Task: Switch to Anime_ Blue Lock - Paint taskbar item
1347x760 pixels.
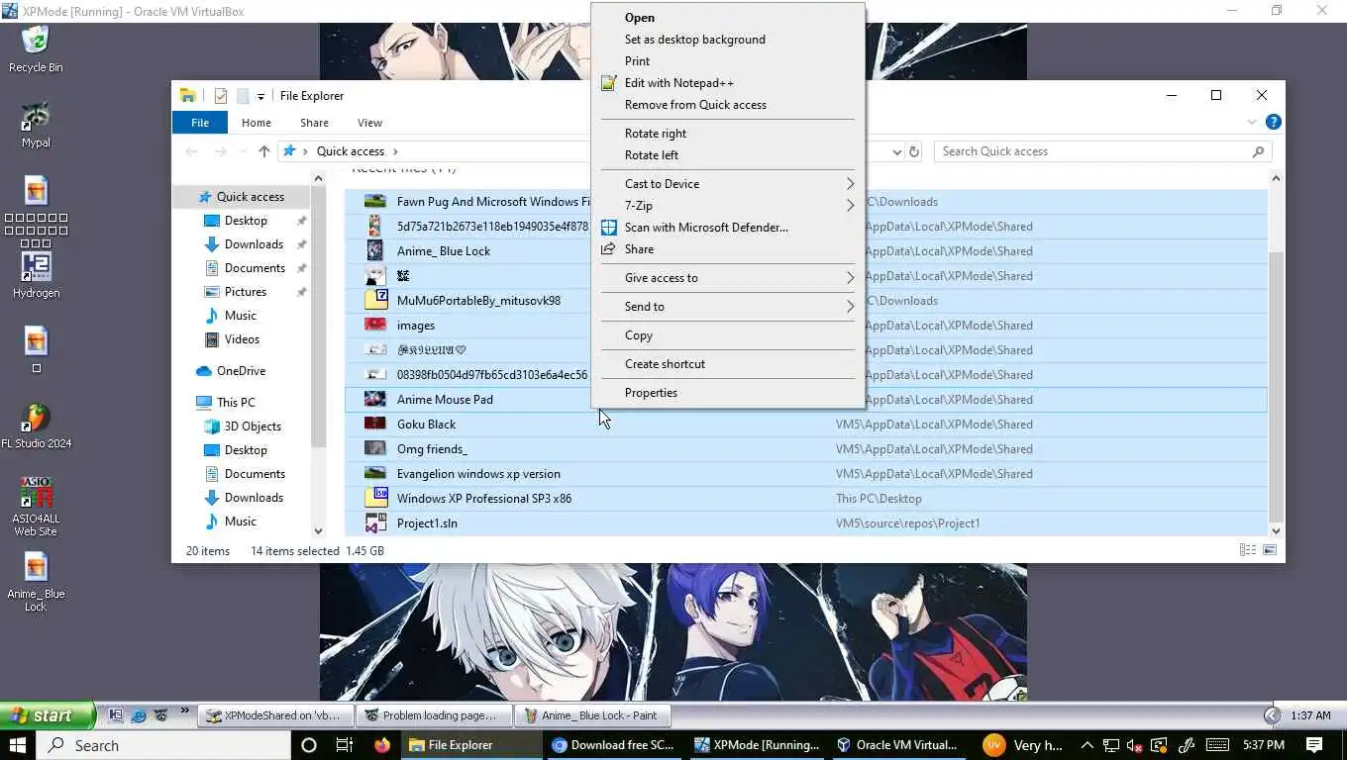Action: coord(590,715)
